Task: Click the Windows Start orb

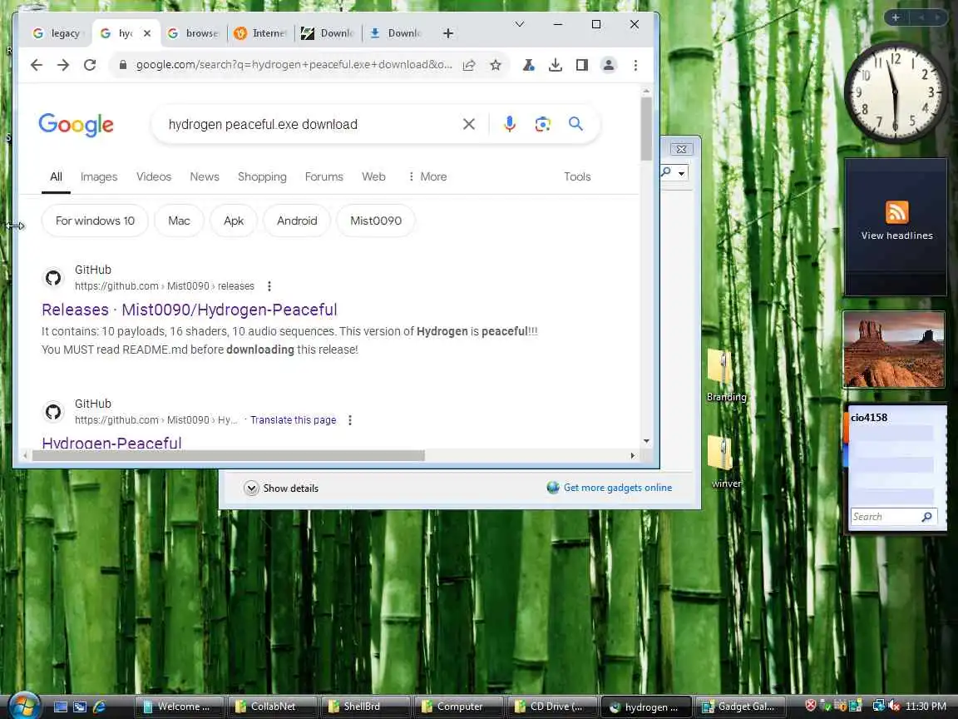Action: [23, 707]
